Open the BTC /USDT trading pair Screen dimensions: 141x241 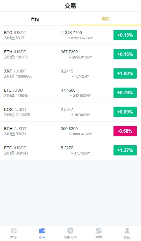click(x=15, y=33)
